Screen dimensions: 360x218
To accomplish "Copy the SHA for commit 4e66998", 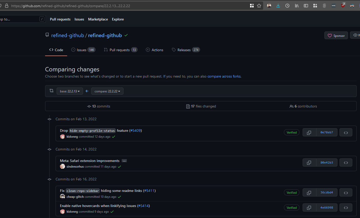I will pyautogui.click(x=309, y=208).
